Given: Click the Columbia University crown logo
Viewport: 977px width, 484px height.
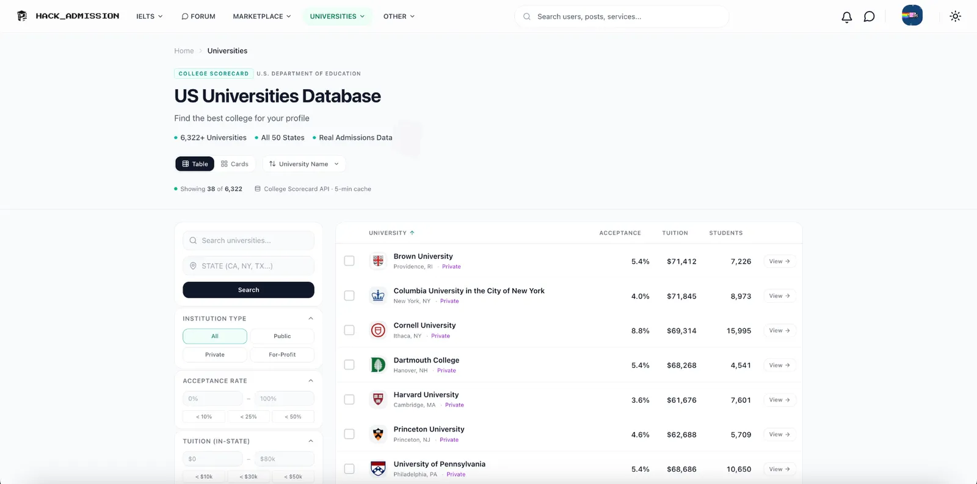Looking at the screenshot, I should pyautogui.click(x=378, y=295).
